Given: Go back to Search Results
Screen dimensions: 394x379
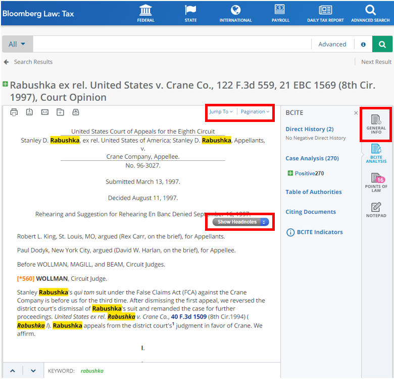Looking at the screenshot, I should tap(28, 62).
